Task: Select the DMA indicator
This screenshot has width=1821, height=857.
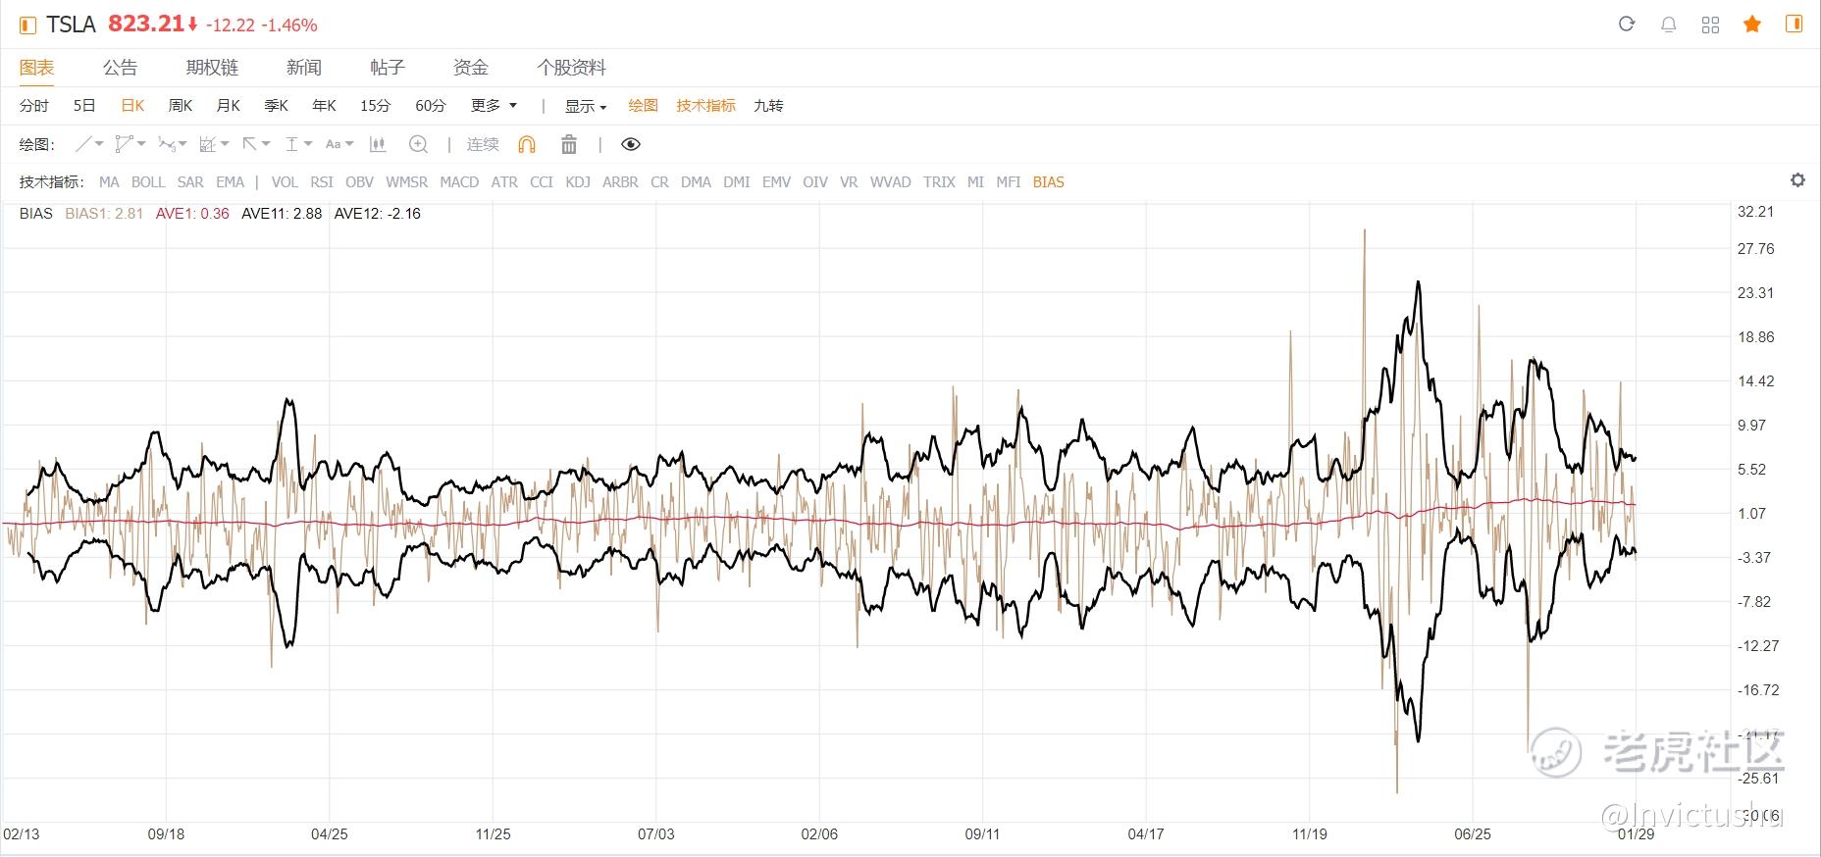Action: pyautogui.click(x=696, y=182)
